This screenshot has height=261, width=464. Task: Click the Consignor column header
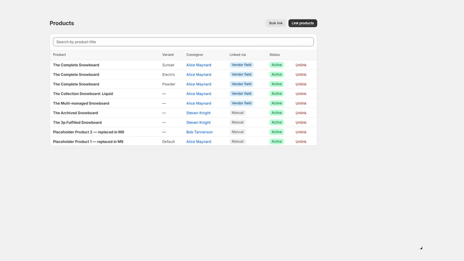[194, 55]
